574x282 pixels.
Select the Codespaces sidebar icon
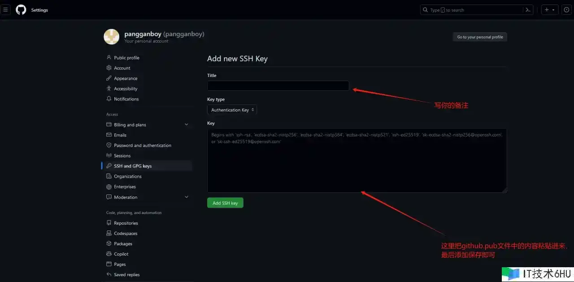tap(109, 233)
